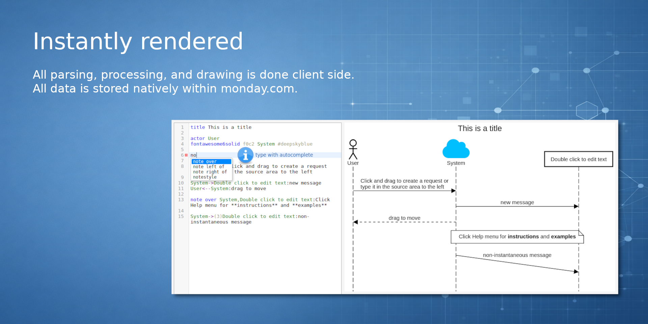Click the 'type with autocomplete' hint text
Viewport: 648px width, 324px height.
point(284,155)
